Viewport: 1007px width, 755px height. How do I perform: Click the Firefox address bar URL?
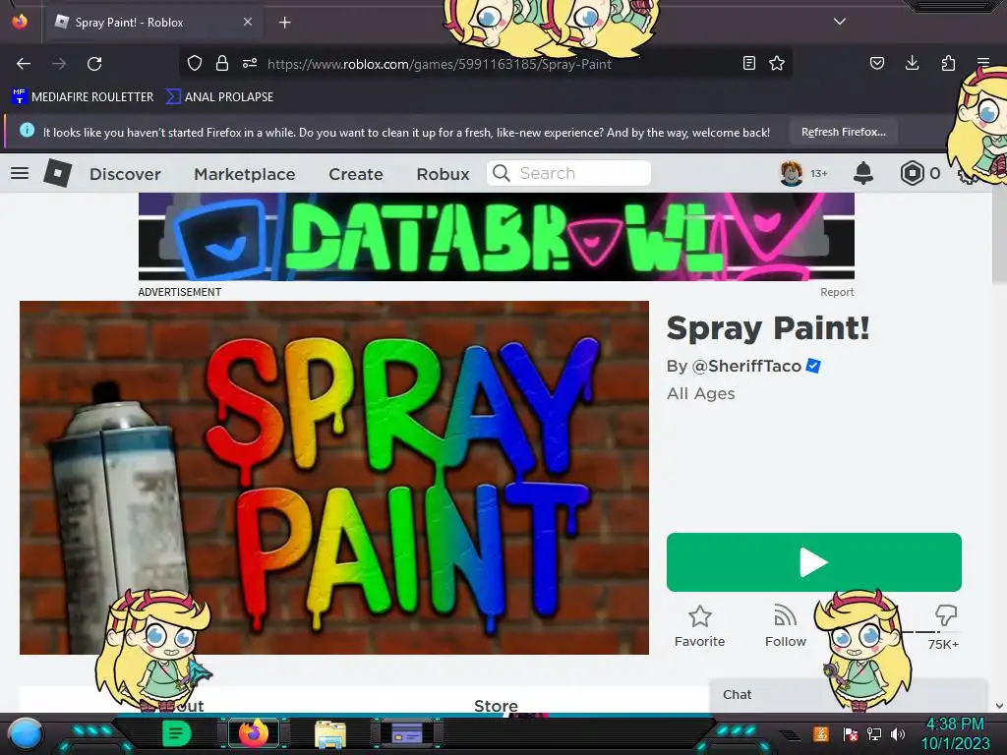tap(440, 64)
